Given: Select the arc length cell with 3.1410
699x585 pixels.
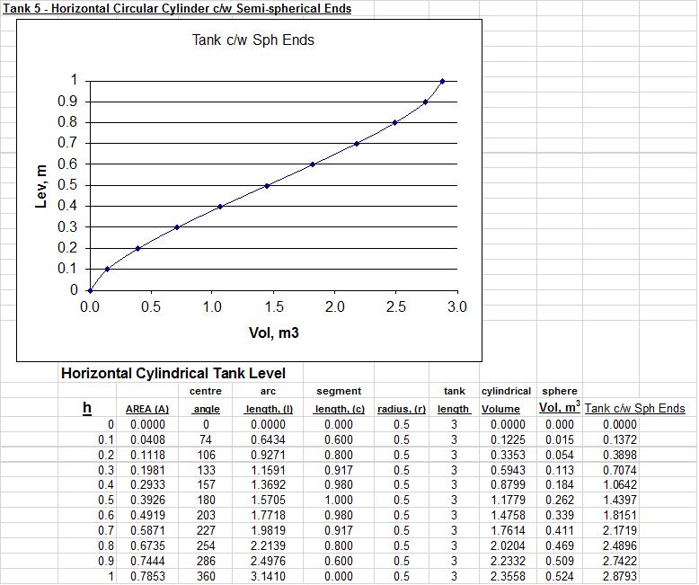Looking at the screenshot, I should click(268, 576).
